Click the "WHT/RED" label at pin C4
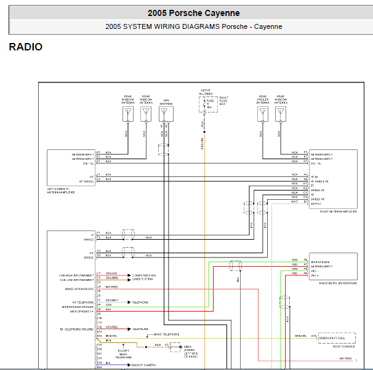The image size is (373, 370). 111,287
